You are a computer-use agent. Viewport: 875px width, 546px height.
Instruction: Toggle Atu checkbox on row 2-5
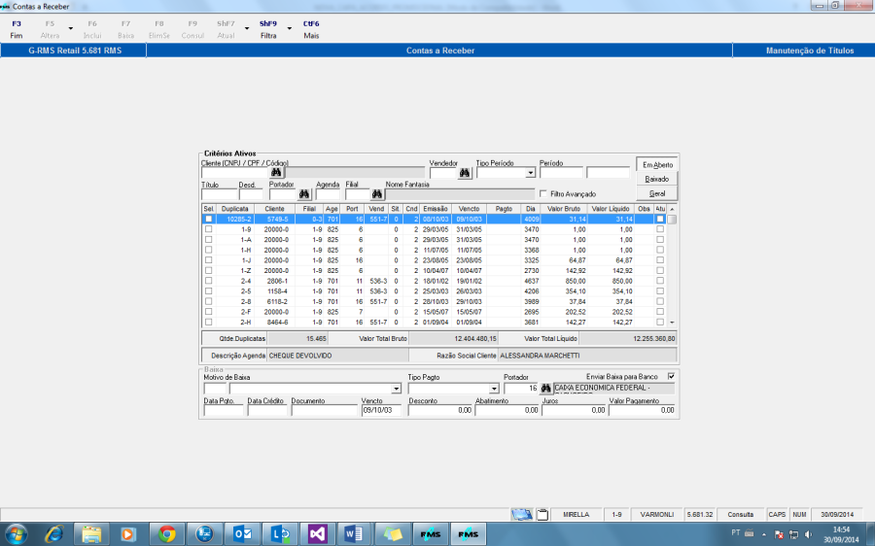[x=660, y=291]
